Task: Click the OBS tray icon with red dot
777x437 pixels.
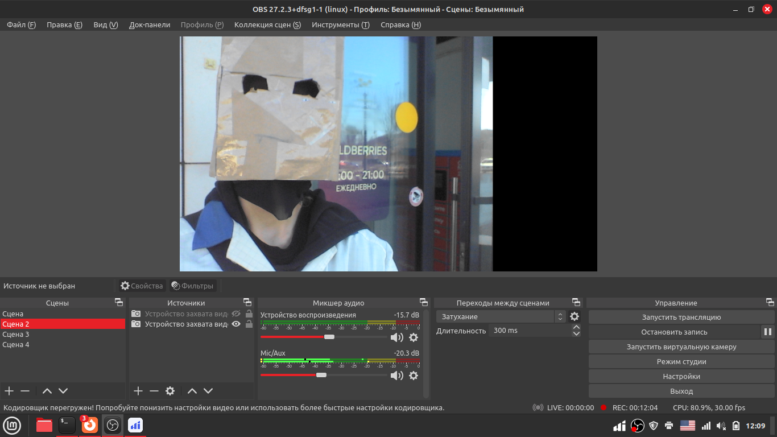Action: 637,425
